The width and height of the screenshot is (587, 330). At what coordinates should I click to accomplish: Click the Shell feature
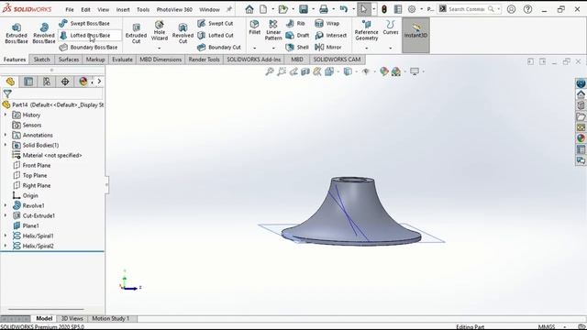click(297, 47)
